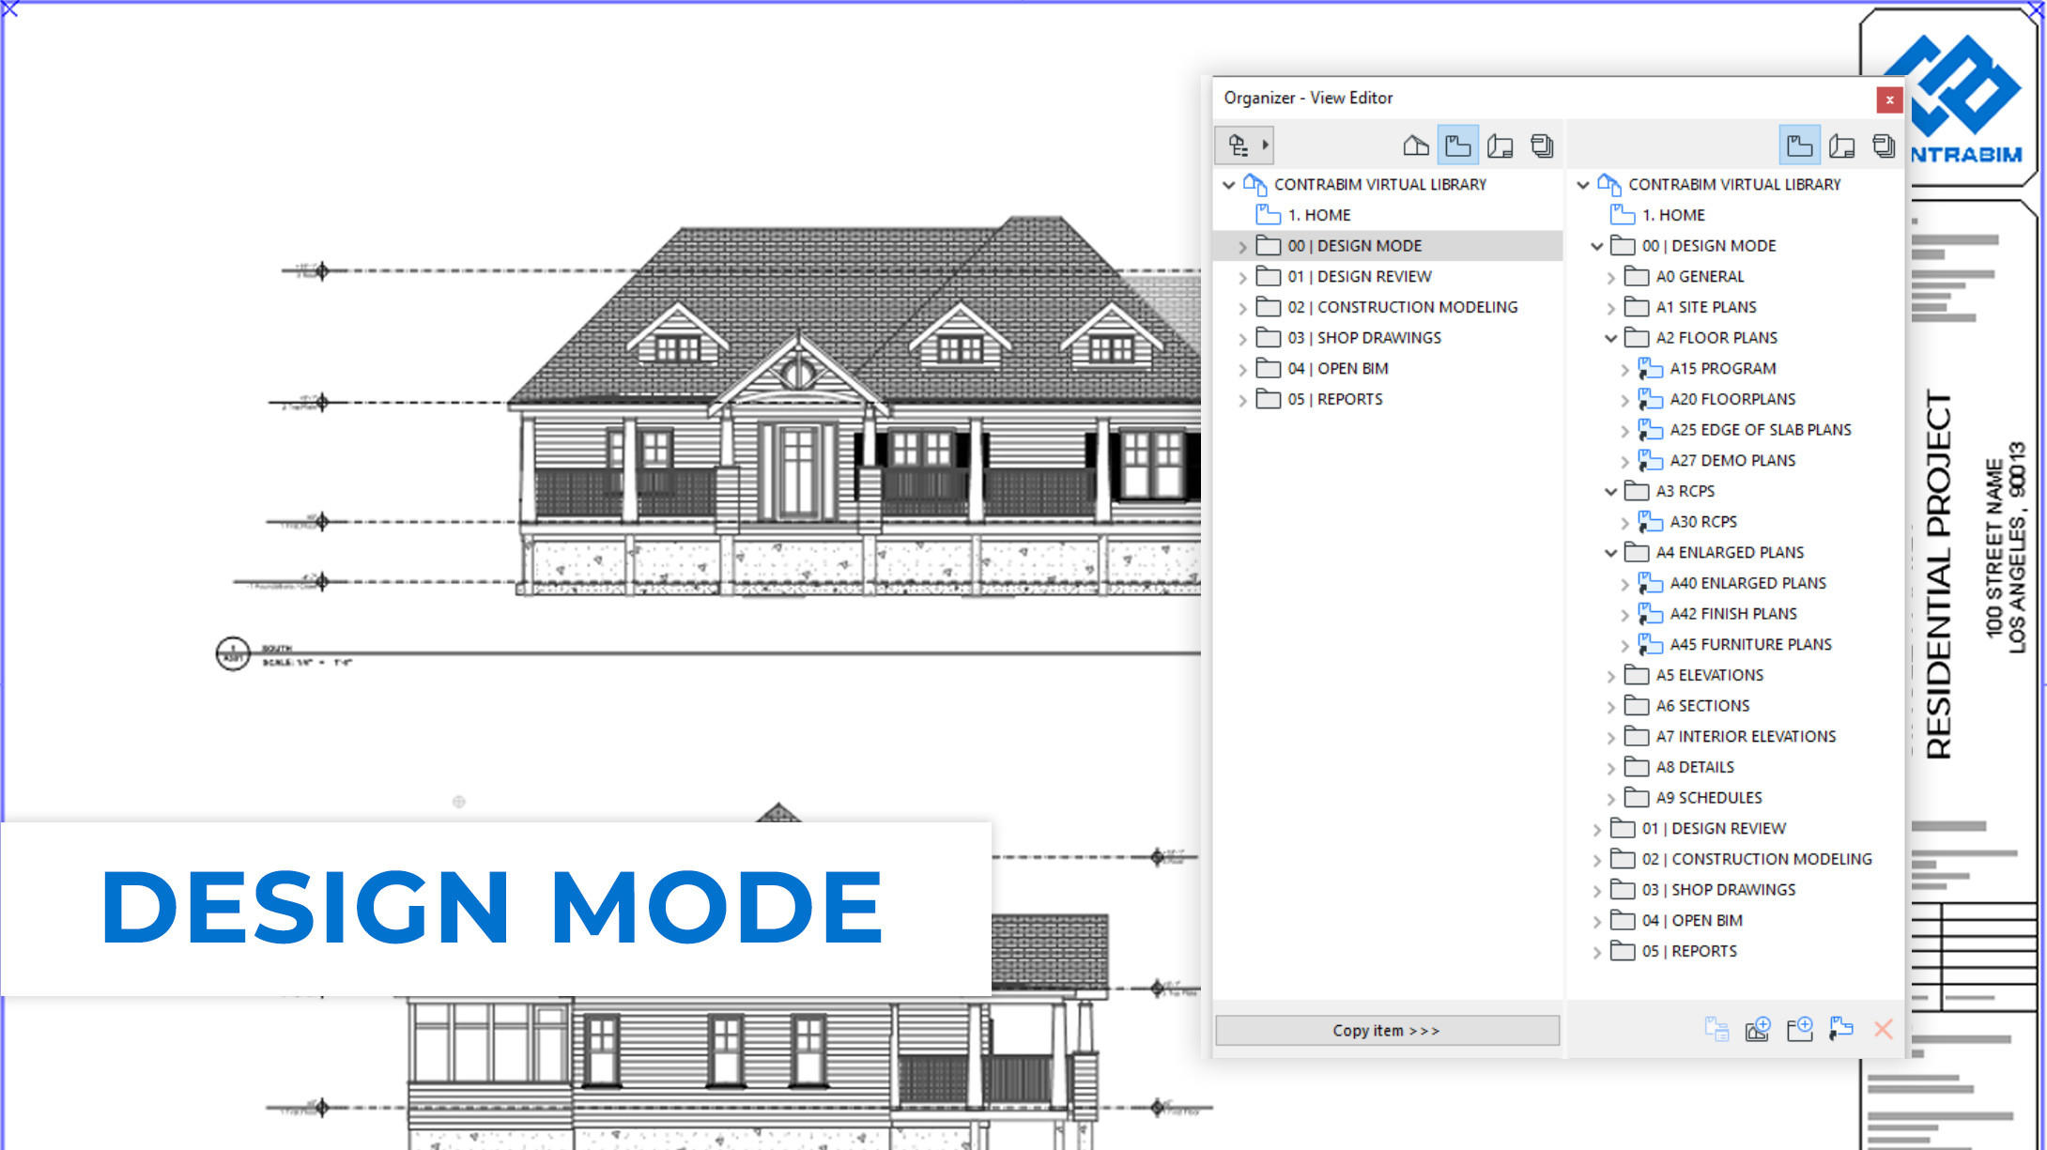Delete selected item with red X icon
The width and height of the screenshot is (2047, 1150).
pyautogui.click(x=1883, y=1029)
